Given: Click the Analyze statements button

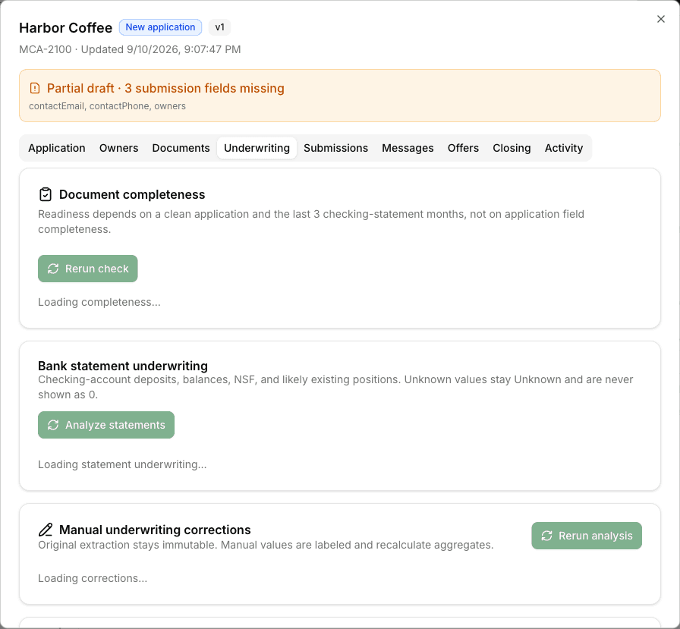Looking at the screenshot, I should click(106, 425).
